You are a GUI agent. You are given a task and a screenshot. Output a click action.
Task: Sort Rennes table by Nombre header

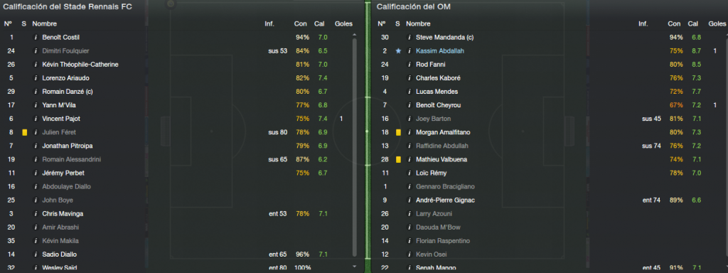pos(44,23)
